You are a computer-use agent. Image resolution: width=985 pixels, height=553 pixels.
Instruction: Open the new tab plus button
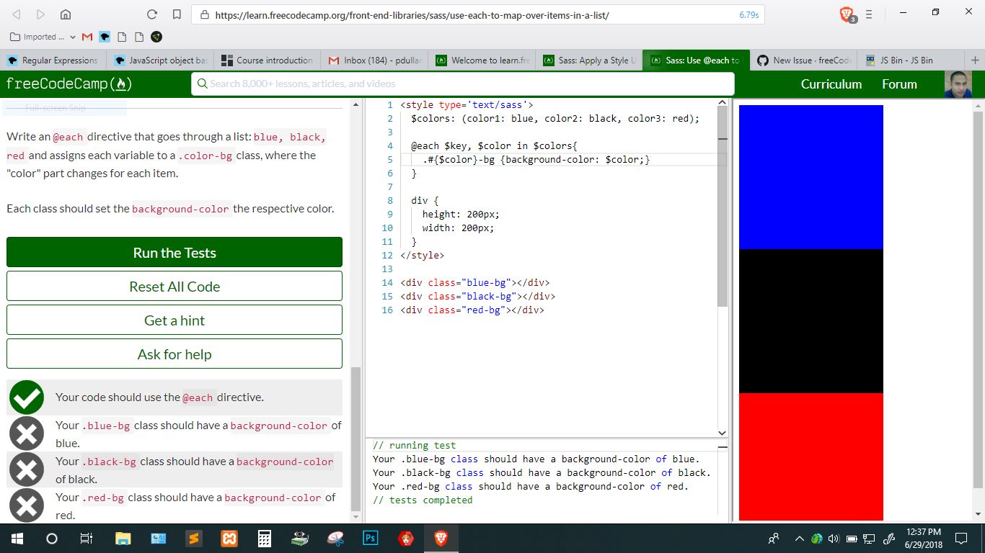pyautogui.click(x=975, y=60)
